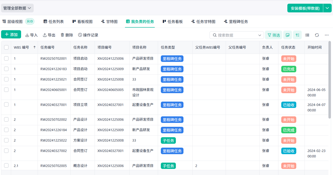
Task: Open 操作记录 history log
Action: tap(88, 35)
